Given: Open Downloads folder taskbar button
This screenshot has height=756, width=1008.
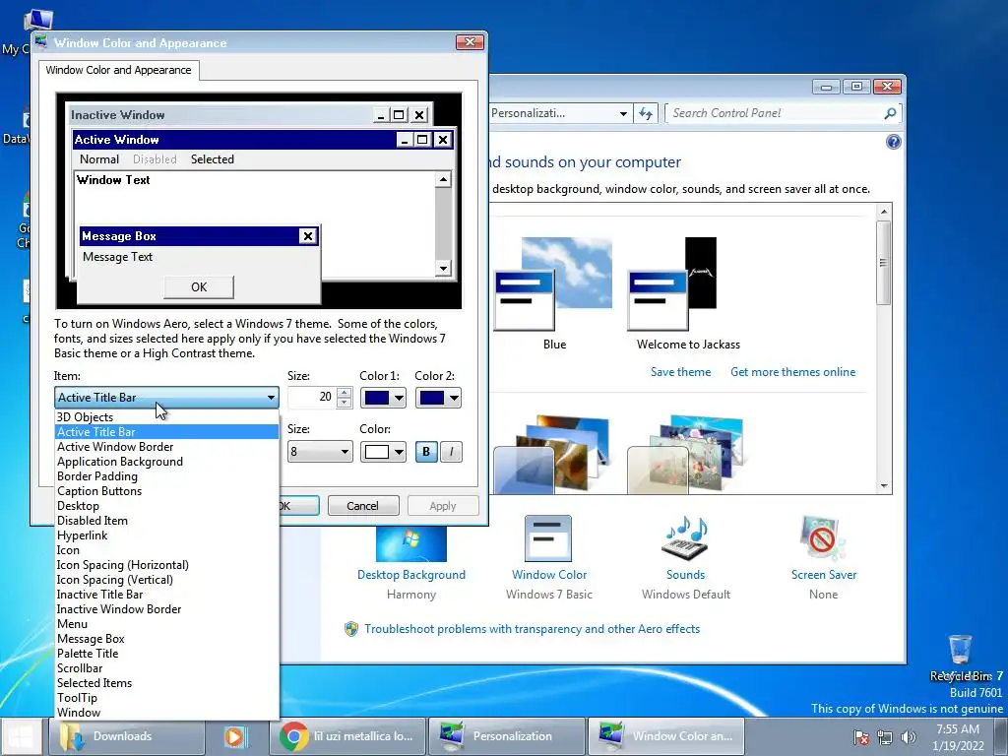Looking at the screenshot, I should tap(127, 736).
